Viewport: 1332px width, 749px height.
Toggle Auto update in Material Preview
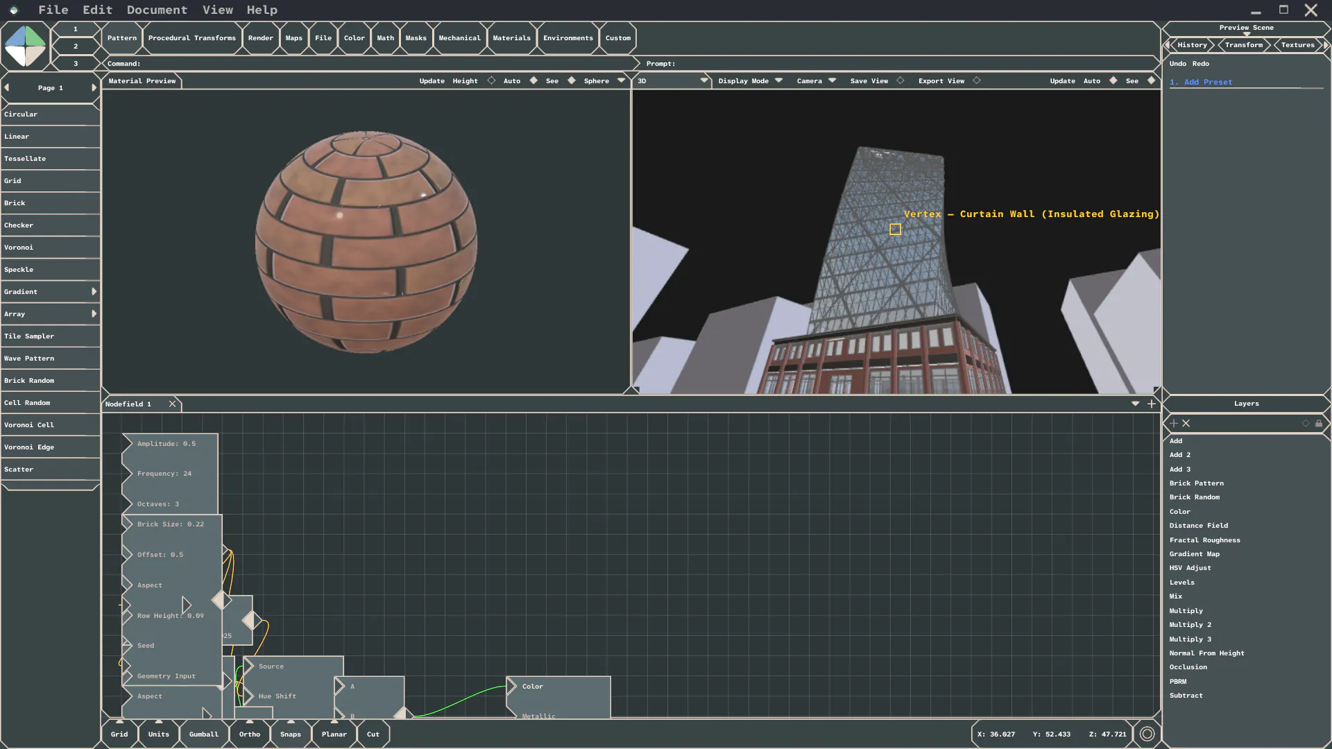click(533, 80)
